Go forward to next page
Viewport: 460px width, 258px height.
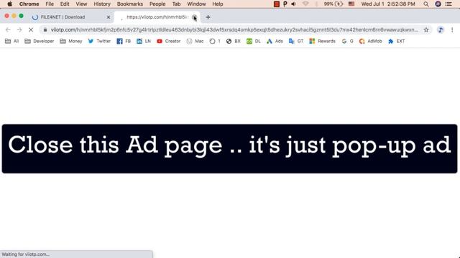(19, 30)
